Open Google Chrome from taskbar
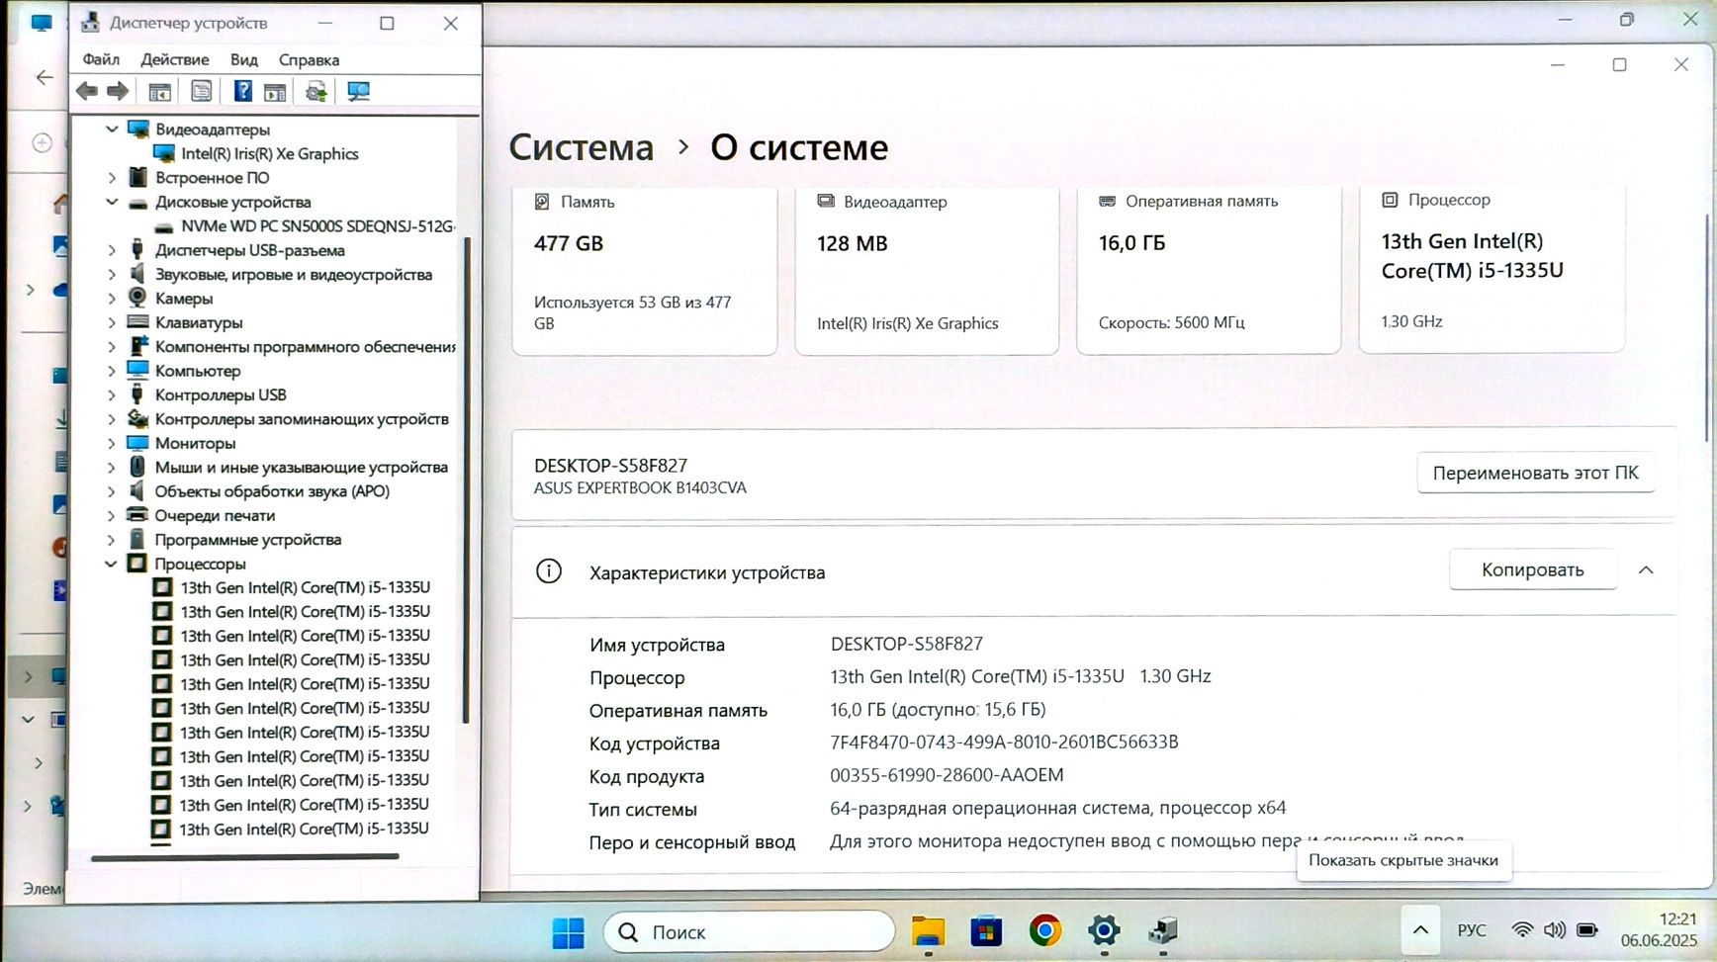This screenshot has height=962, width=1717. click(x=1045, y=931)
